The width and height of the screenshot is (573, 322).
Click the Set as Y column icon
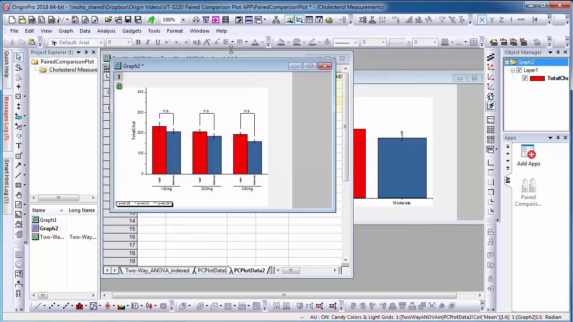point(492,20)
